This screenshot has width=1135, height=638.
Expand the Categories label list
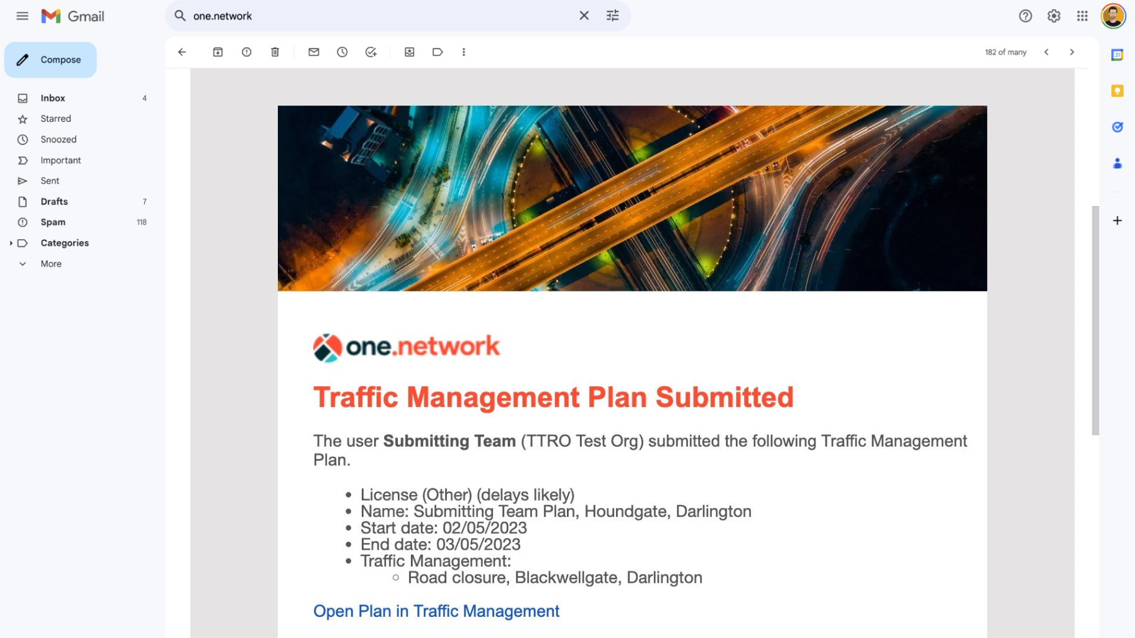pyautogui.click(x=11, y=243)
